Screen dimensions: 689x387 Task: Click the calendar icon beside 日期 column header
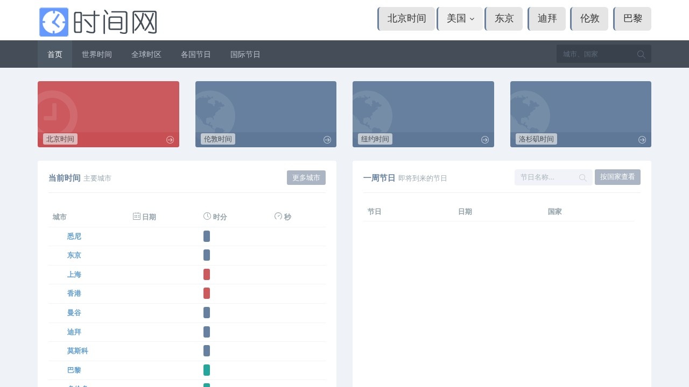(x=137, y=216)
